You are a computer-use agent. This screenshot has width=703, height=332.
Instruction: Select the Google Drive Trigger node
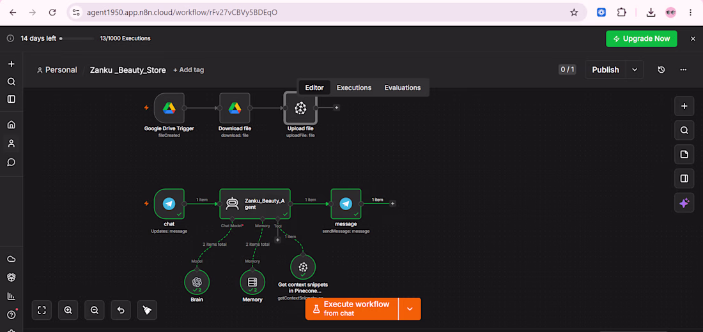pyautogui.click(x=169, y=108)
